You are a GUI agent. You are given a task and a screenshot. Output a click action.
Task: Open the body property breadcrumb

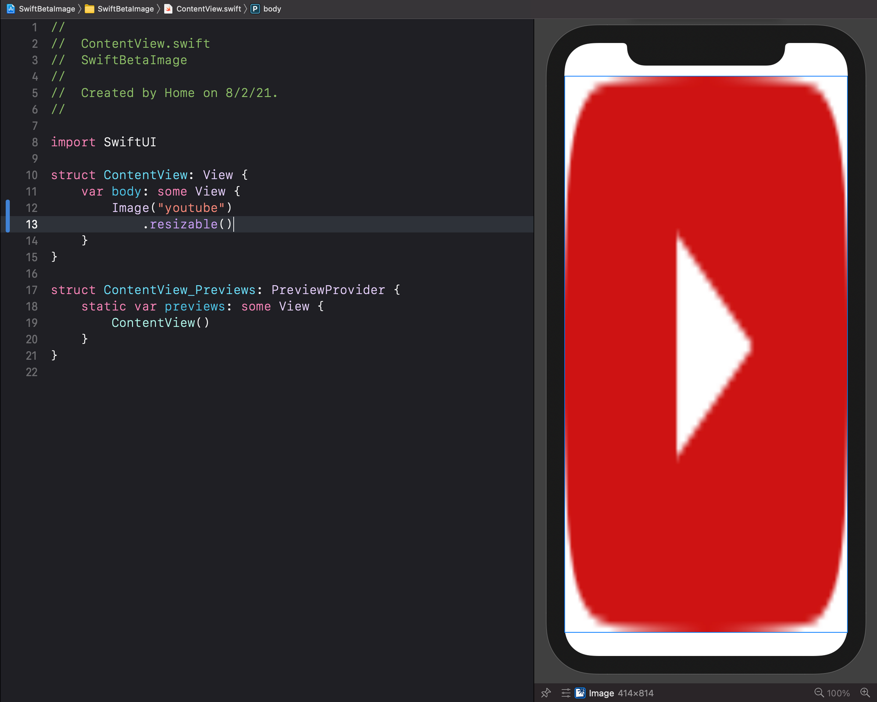tap(272, 9)
